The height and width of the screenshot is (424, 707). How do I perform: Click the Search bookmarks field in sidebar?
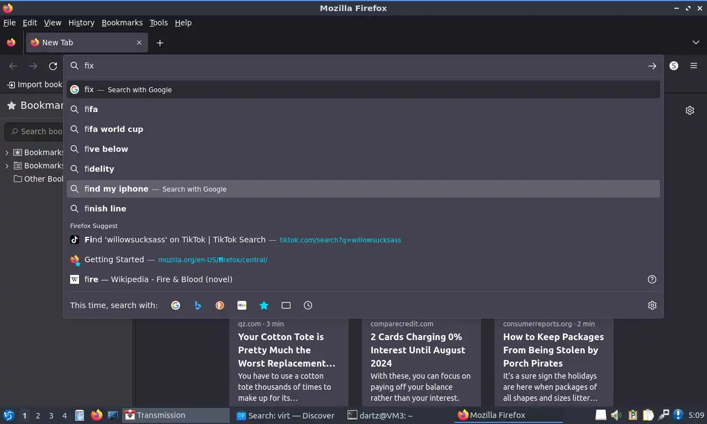click(x=34, y=131)
